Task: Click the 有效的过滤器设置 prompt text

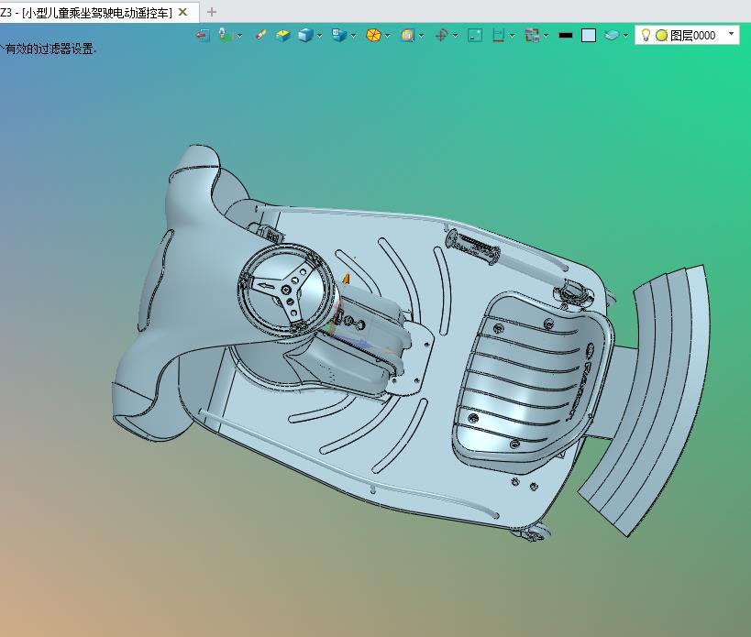Action: pos(50,49)
